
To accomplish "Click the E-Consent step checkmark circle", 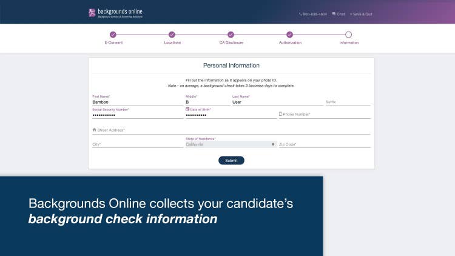I will (113, 35).
